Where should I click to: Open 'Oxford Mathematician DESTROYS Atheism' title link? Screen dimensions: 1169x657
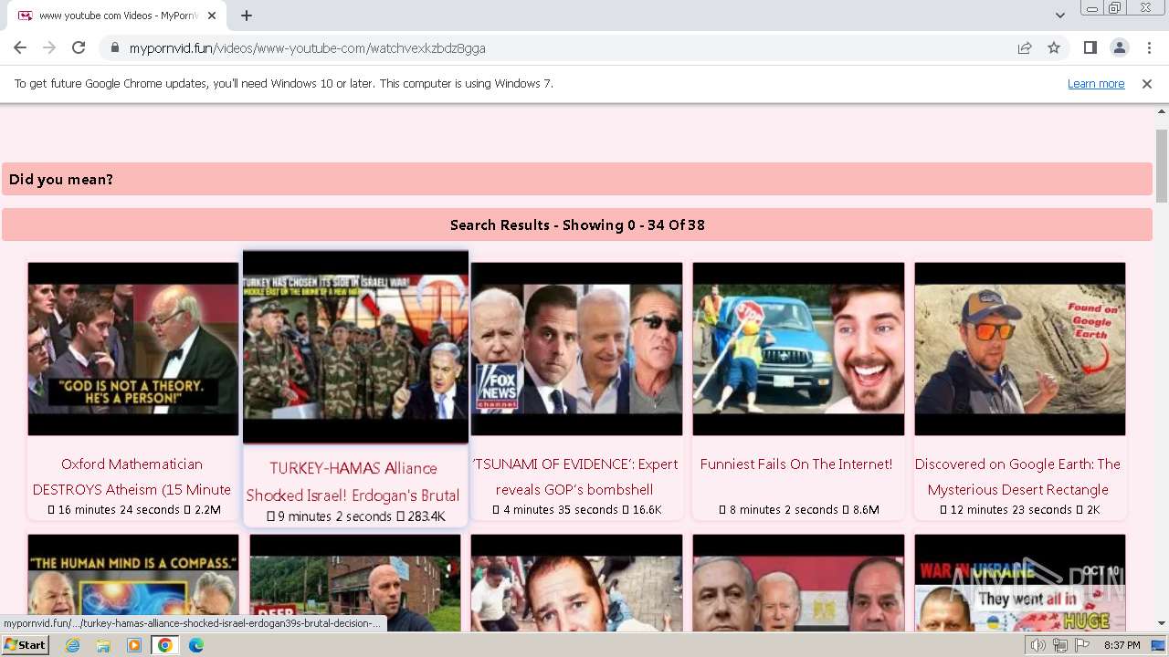click(x=132, y=476)
